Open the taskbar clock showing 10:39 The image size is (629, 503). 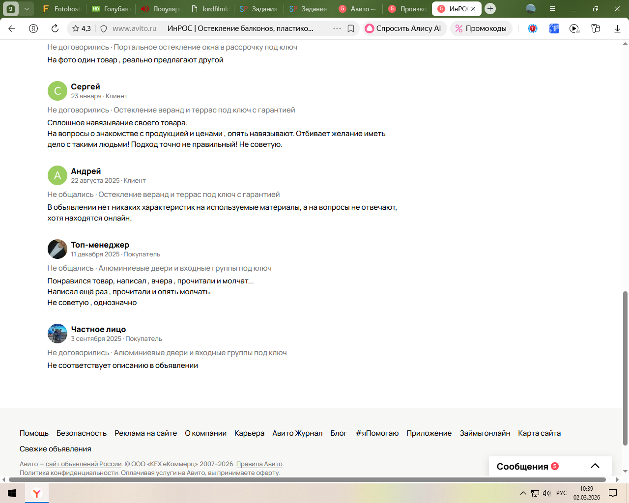point(586,493)
